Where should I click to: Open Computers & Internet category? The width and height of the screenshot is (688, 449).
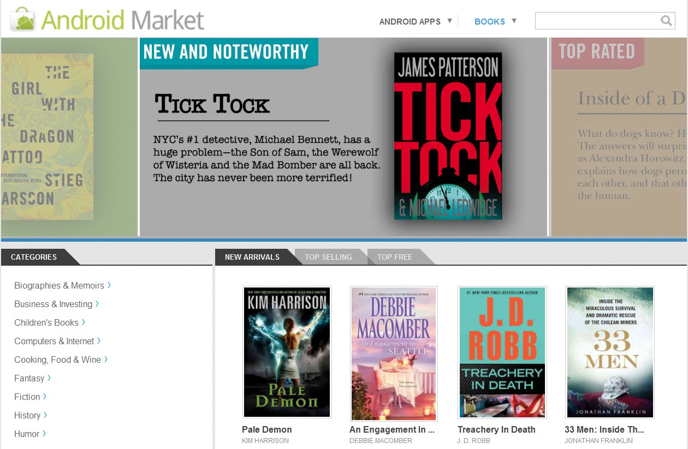(54, 341)
